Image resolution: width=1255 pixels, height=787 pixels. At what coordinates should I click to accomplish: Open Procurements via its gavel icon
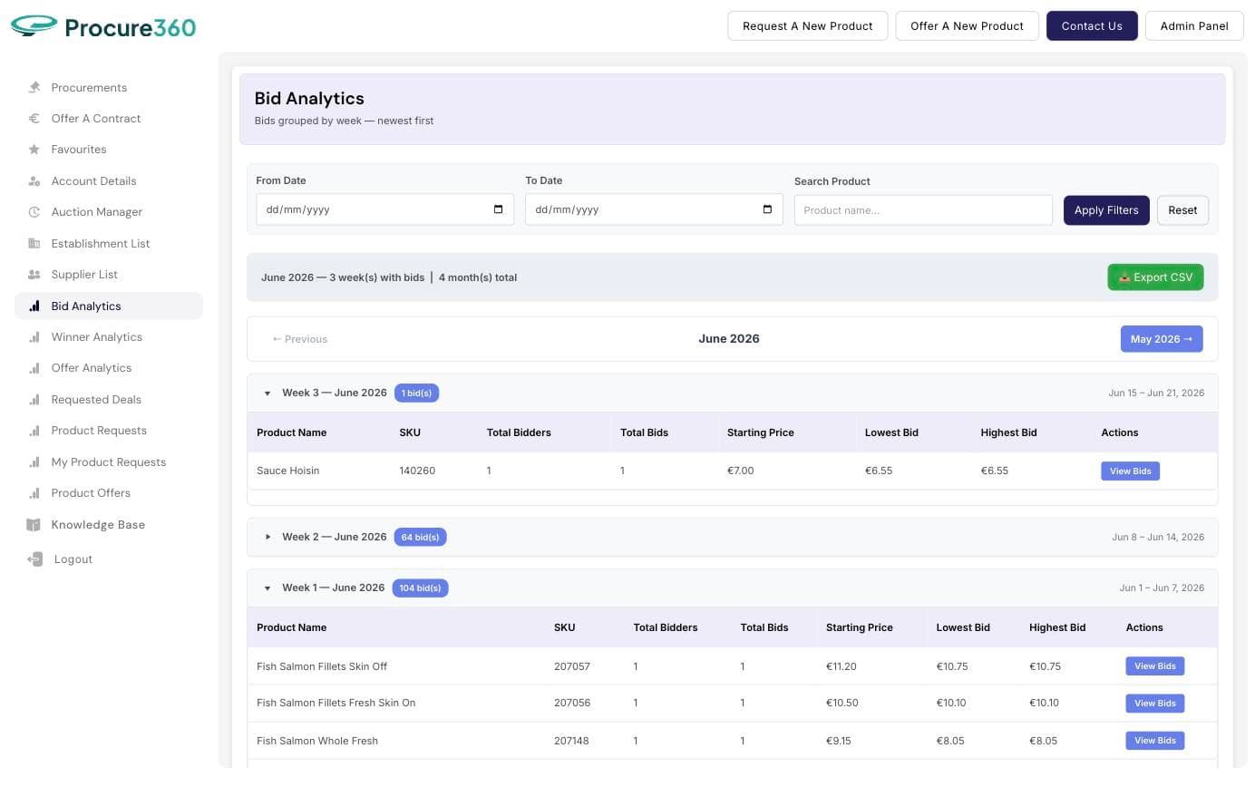(x=34, y=88)
